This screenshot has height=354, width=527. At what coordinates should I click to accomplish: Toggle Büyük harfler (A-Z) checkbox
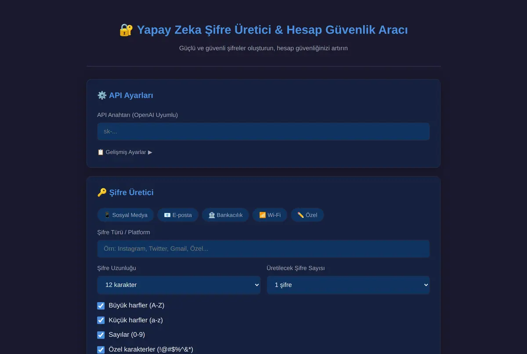point(101,306)
